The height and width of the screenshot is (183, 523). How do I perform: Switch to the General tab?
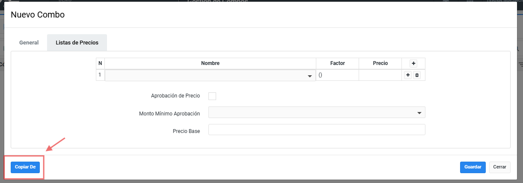tap(29, 43)
